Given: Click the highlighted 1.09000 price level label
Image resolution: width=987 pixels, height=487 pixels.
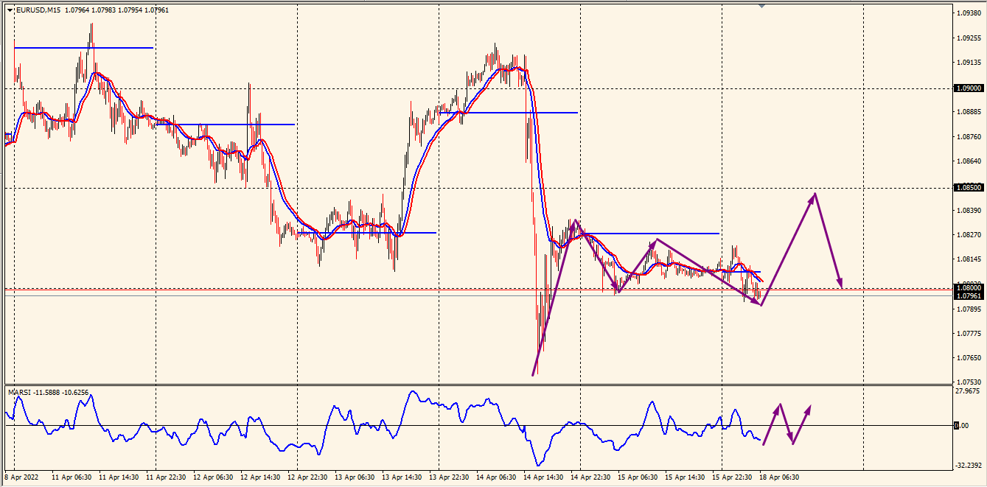Looking at the screenshot, I should (969, 88).
